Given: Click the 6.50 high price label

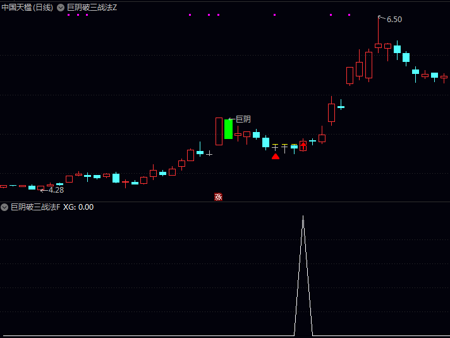Looking at the screenshot, I should pyautogui.click(x=394, y=20).
